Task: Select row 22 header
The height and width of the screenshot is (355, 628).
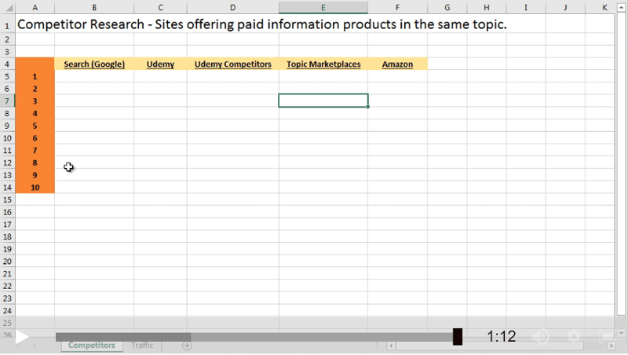Action: pos(7,286)
